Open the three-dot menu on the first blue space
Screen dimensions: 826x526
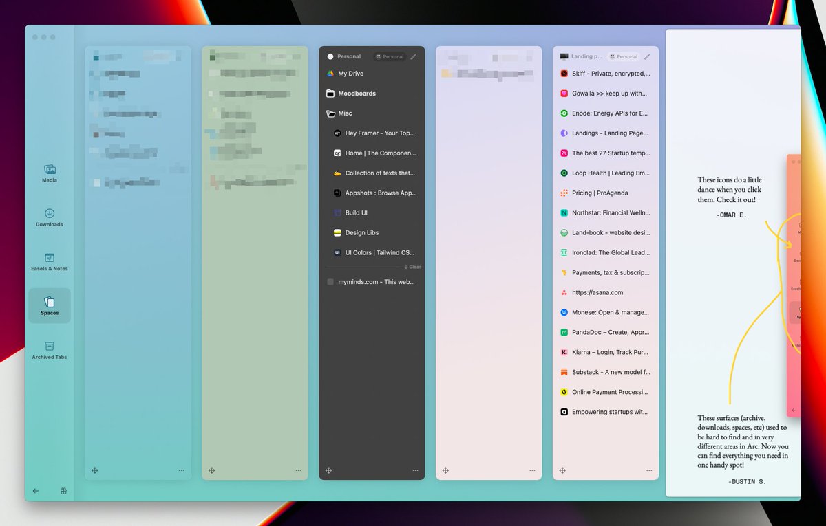coord(181,470)
